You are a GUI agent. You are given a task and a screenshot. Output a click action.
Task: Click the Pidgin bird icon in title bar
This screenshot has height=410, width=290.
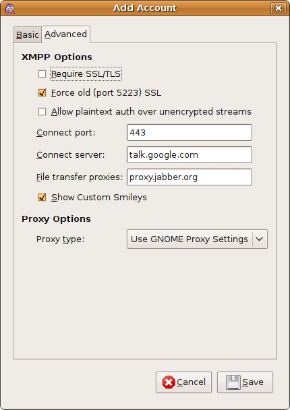click(10, 9)
